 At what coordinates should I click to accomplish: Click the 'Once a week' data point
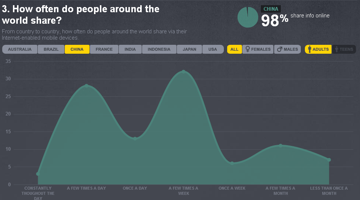pos(232,163)
